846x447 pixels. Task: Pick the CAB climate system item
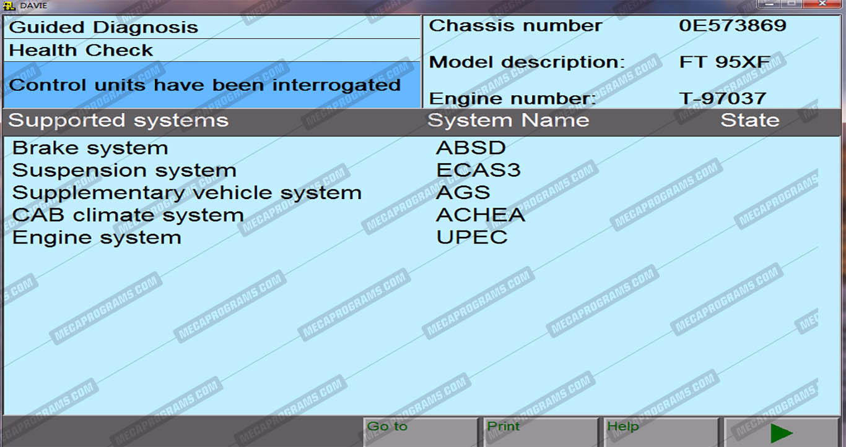128,215
